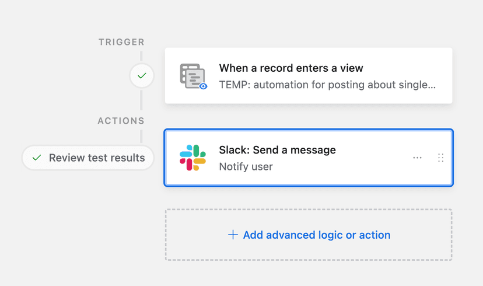Screen dimensions: 483x286
Task: Click the plus icon to add action
Action: [233, 235]
